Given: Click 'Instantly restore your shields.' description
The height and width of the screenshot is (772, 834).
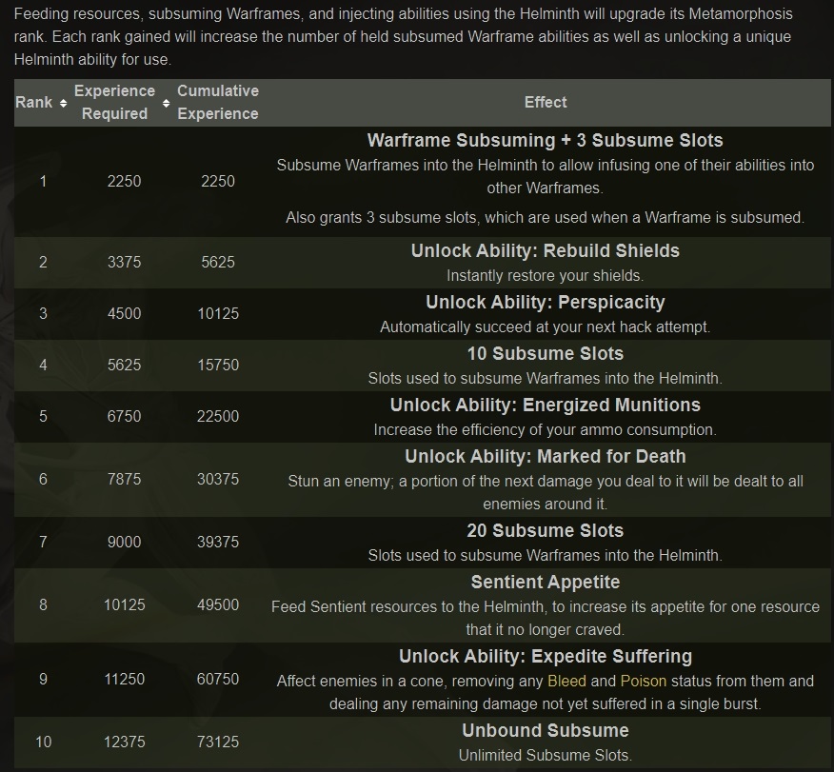Looking at the screenshot, I should point(546,275).
